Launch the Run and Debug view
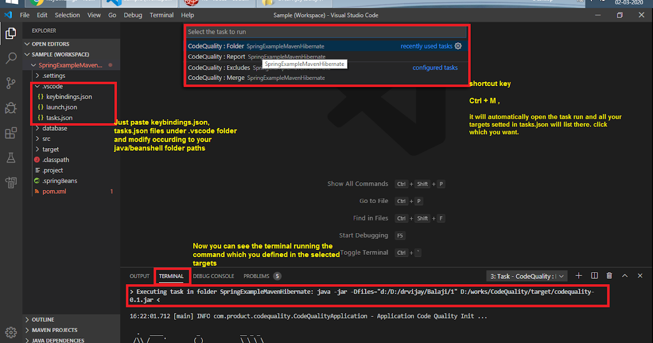 pyautogui.click(x=11, y=108)
